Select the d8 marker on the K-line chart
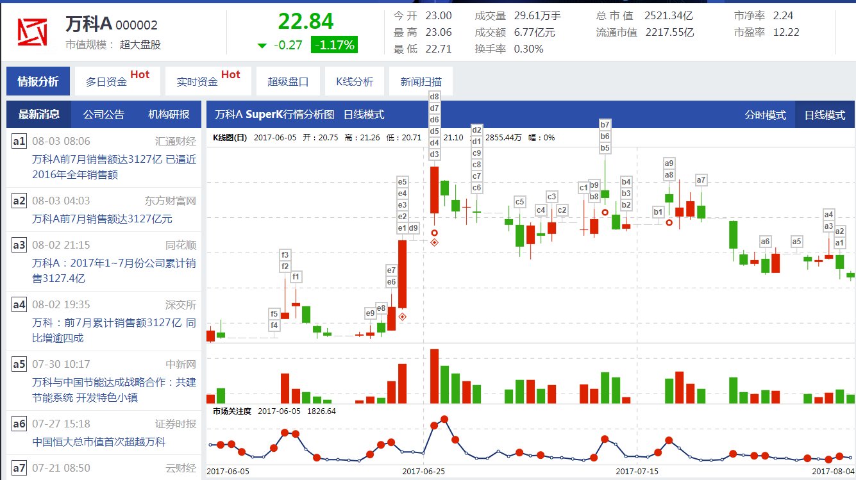 click(x=435, y=97)
